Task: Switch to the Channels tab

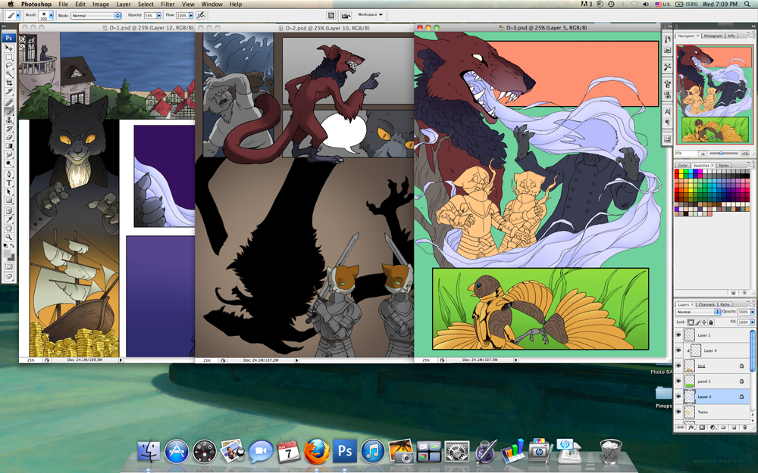Action: coord(706,304)
